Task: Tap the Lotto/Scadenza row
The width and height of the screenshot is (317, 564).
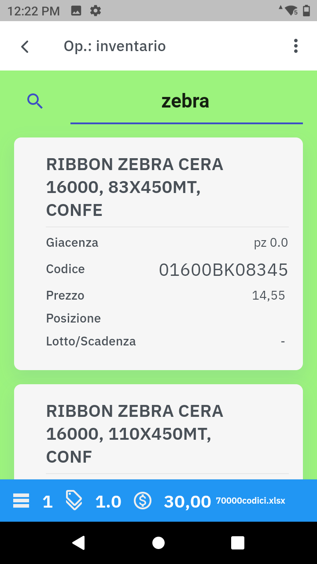Action: click(x=167, y=341)
